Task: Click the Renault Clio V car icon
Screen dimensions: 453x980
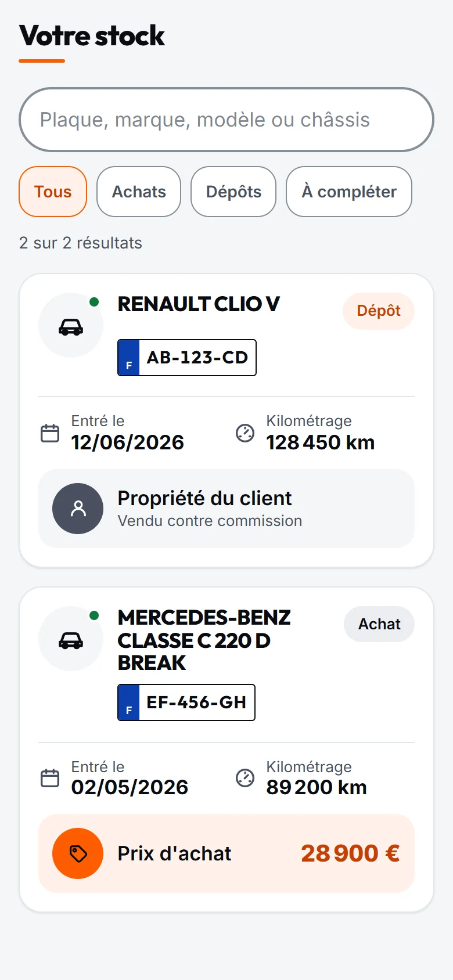Action: pyautogui.click(x=71, y=327)
